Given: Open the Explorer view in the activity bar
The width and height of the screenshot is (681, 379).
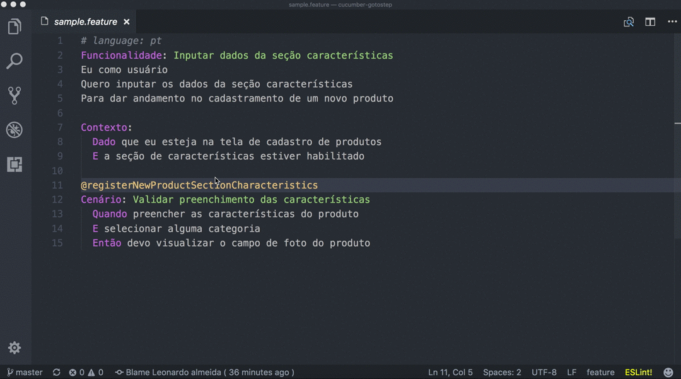Looking at the screenshot, I should tap(14, 26).
